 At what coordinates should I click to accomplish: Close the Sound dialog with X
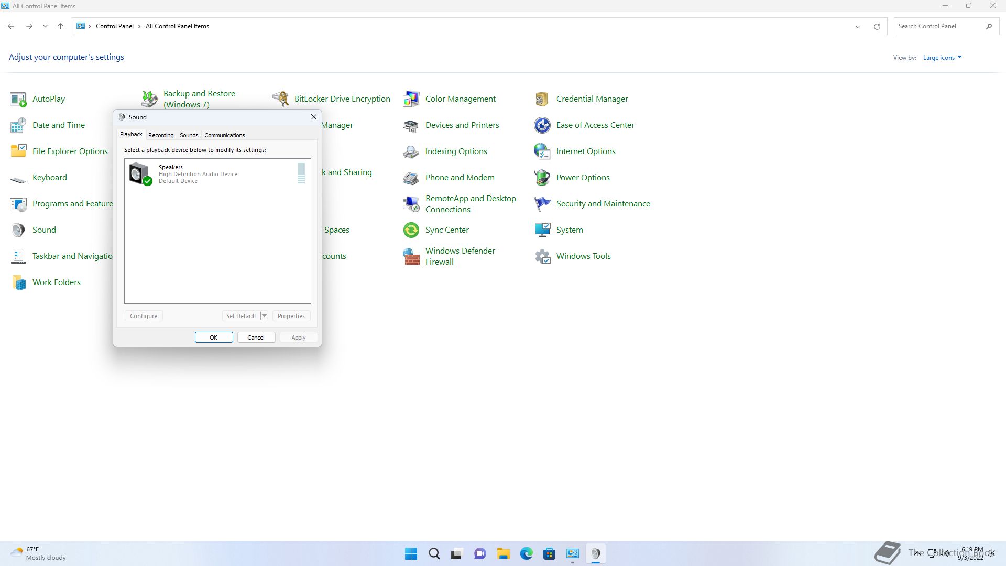[x=314, y=117]
